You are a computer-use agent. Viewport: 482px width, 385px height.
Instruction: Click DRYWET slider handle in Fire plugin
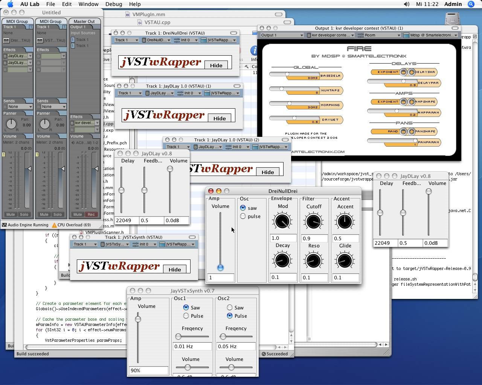(x=294, y=118)
